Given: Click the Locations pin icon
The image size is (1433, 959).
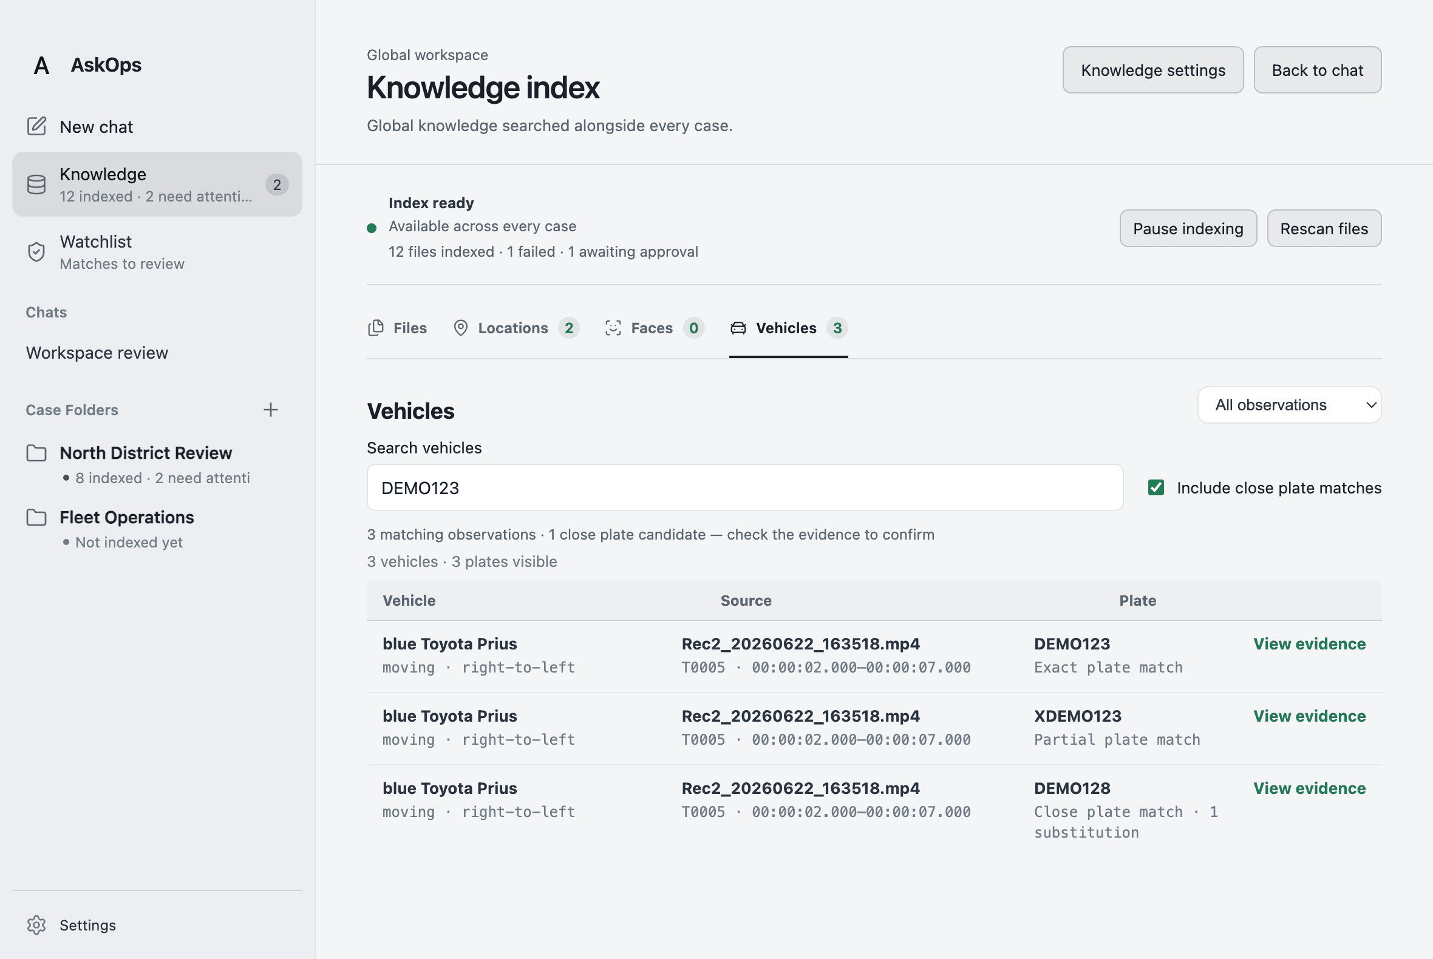Looking at the screenshot, I should [x=461, y=328].
